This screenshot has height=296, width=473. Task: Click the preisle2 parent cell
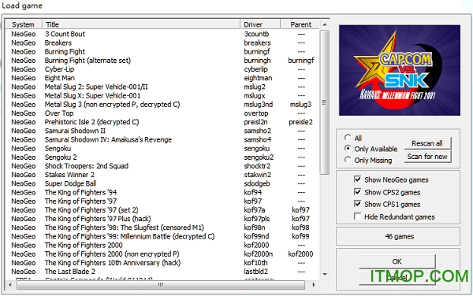tap(301, 122)
